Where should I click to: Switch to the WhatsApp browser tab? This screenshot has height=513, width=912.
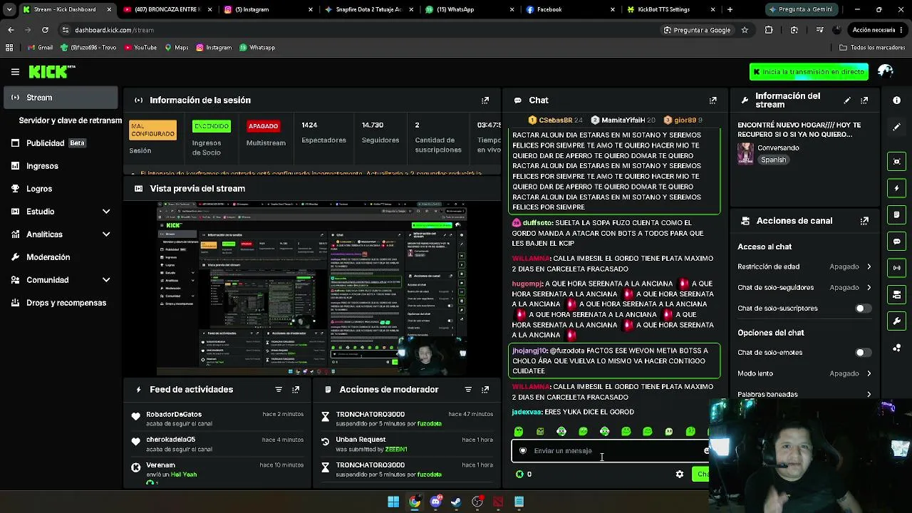tap(470, 10)
